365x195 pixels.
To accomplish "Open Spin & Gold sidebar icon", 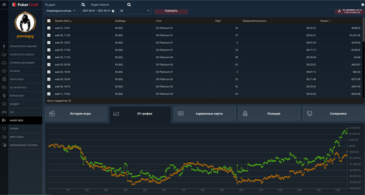I will pos(4,79).
